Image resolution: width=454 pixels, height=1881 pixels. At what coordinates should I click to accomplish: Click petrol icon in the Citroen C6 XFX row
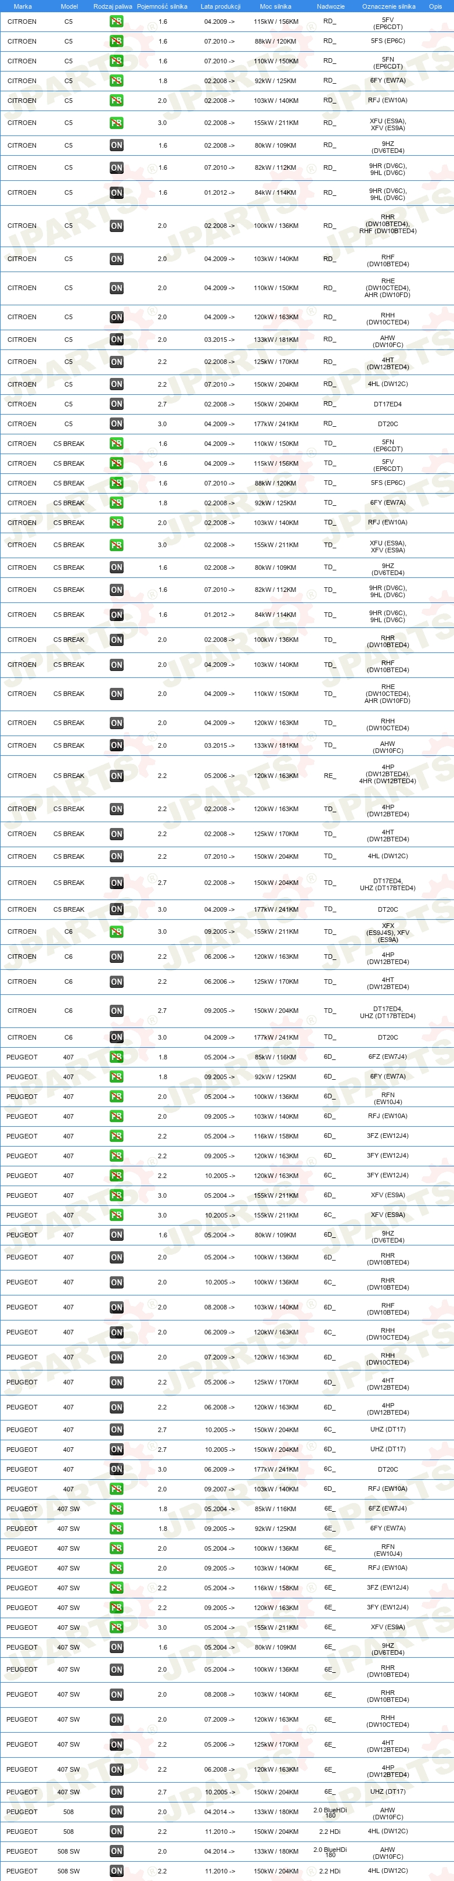[x=116, y=931]
